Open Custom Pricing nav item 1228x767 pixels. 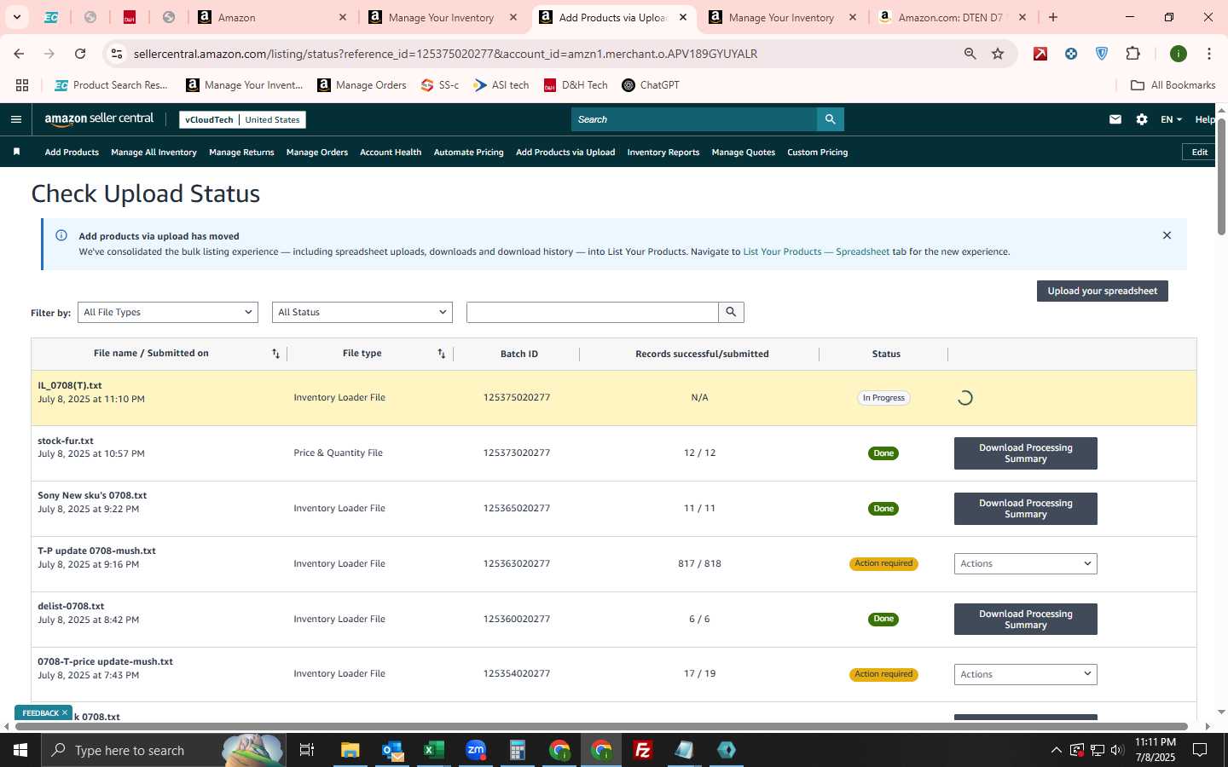pyautogui.click(x=817, y=153)
